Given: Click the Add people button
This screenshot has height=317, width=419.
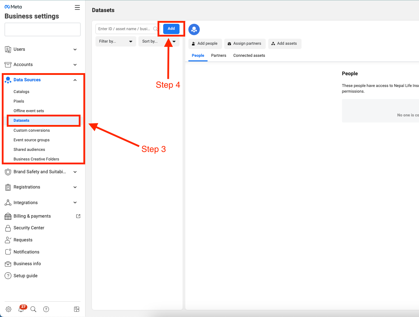Looking at the screenshot, I should 205,44.
